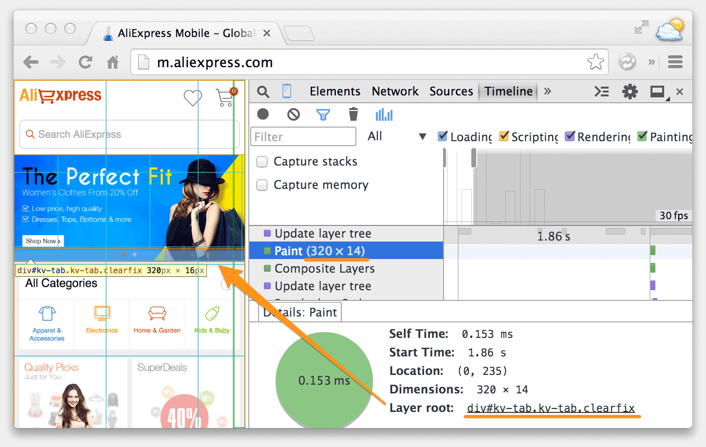The width and height of the screenshot is (706, 447).
Task: Switch to the frames bar chart view
Action: click(x=384, y=114)
